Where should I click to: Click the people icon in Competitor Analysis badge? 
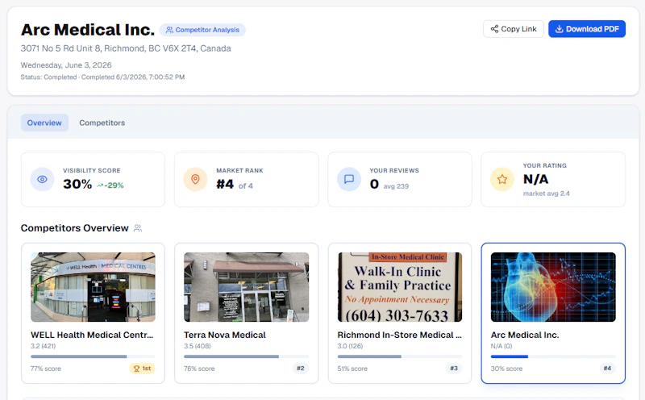click(169, 30)
